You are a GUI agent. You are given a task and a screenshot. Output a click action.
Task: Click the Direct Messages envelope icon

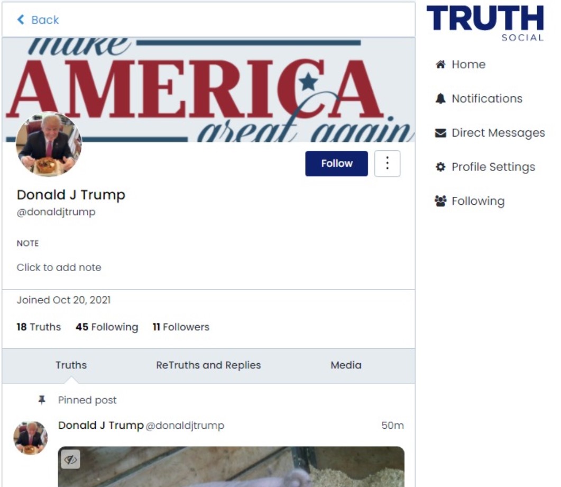pyautogui.click(x=440, y=133)
